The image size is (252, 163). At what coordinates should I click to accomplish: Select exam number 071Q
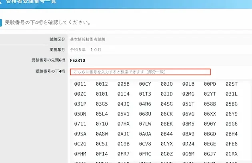[x=102, y=124]
